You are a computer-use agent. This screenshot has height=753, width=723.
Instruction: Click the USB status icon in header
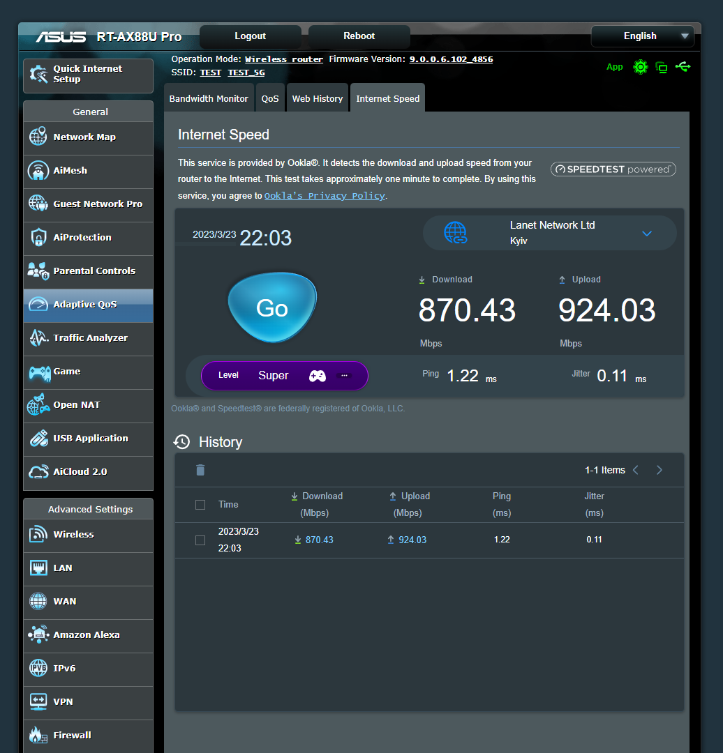(683, 67)
